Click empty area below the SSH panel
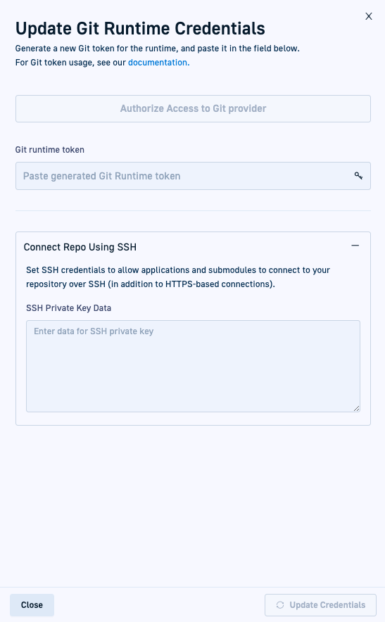 coord(193,504)
